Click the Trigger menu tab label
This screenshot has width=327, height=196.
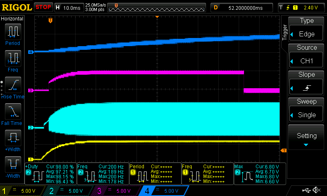point(284,32)
